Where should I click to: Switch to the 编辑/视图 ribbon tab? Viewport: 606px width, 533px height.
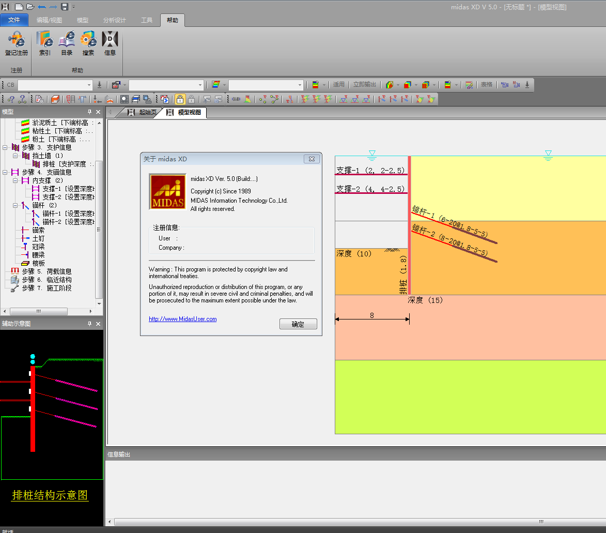(49, 20)
